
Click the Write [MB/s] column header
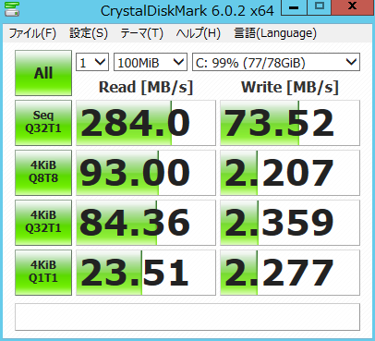[290, 87]
